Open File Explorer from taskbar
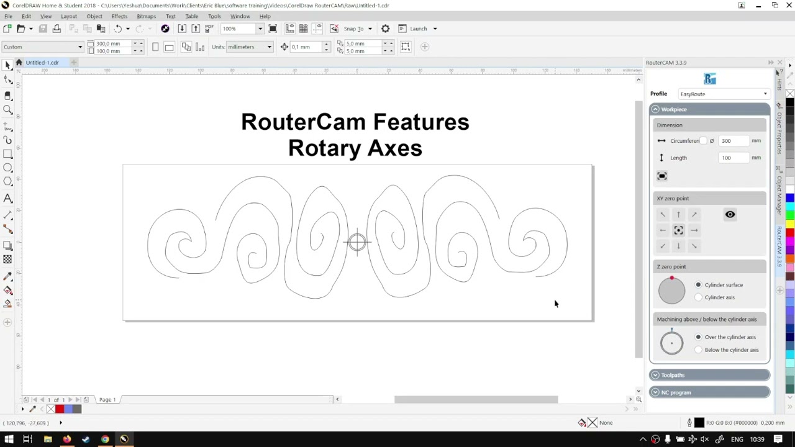Screen dimensions: 795x447 click(x=47, y=440)
